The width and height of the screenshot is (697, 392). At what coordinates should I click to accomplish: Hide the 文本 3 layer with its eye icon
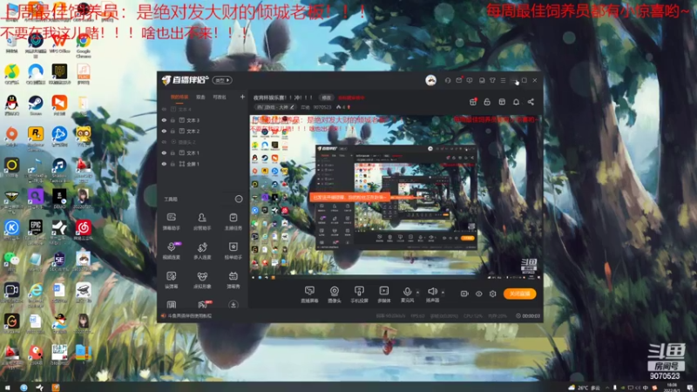pos(164,120)
